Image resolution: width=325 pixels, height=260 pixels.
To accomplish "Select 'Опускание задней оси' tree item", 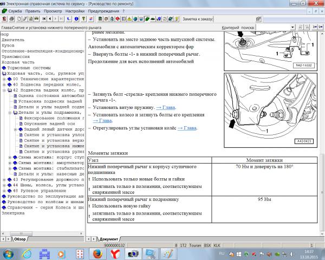I will (49, 124).
